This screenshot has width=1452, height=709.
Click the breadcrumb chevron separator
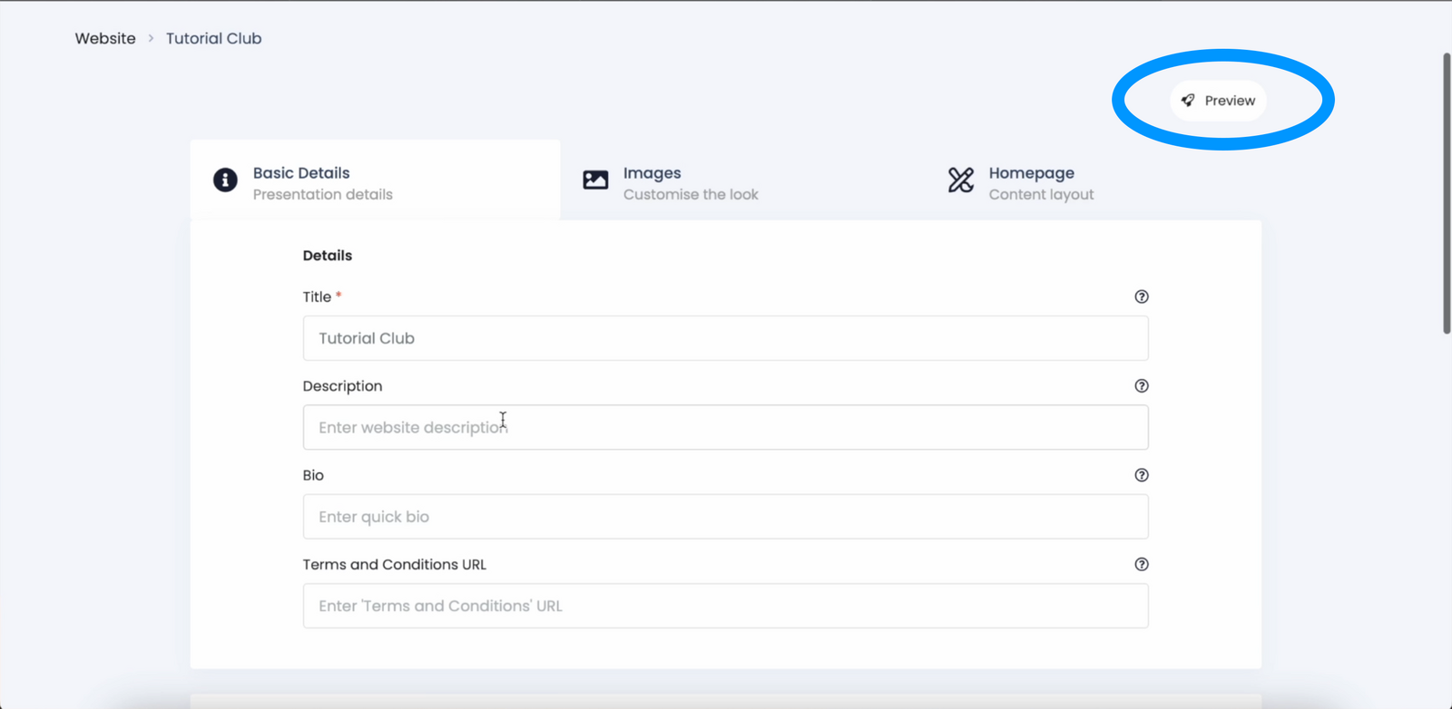[x=151, y=38]
